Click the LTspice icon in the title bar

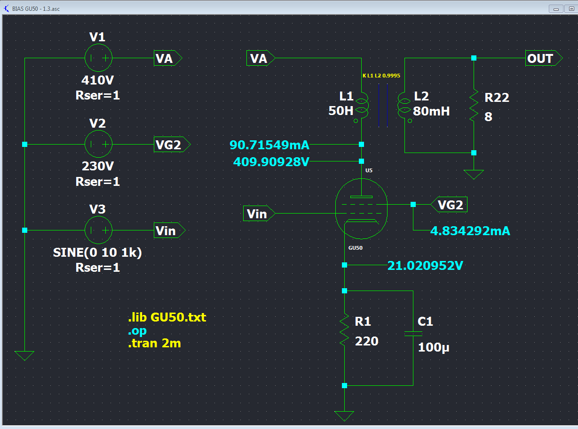pos(6,8)
